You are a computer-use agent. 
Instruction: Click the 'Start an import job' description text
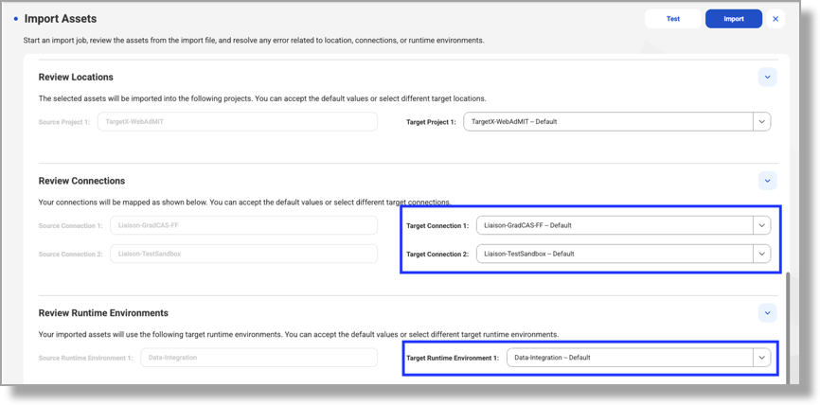254,41
